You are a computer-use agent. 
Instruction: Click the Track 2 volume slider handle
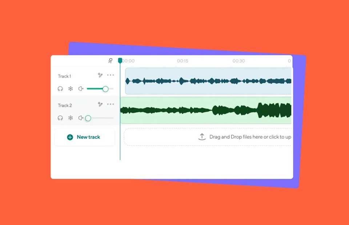tap(88, 118)
